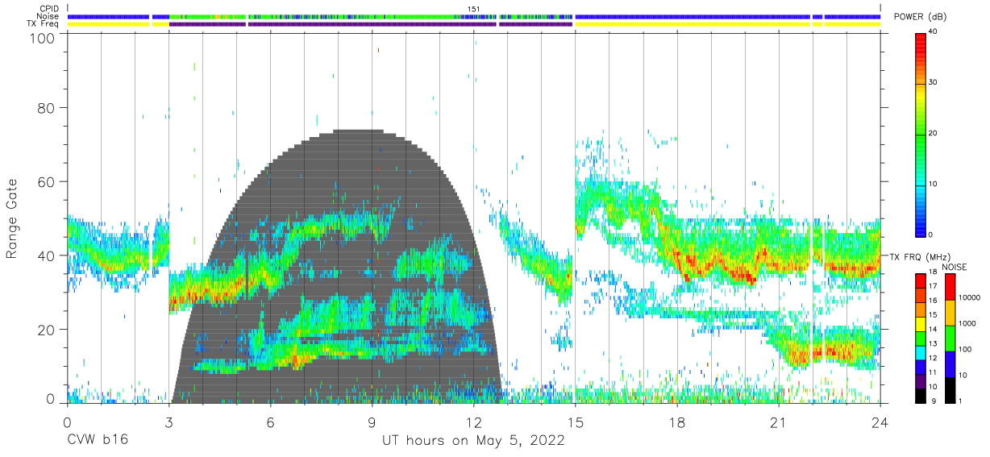Click the 10000 tick on the noise legend
Viewport: 990px width, 457px height.
[971, 297]
